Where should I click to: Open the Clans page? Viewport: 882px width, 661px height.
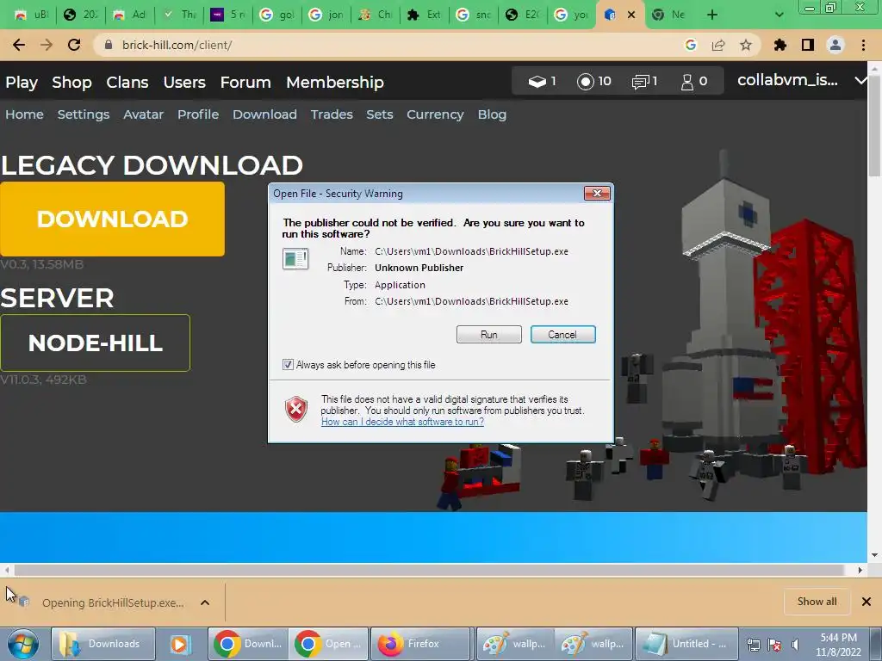(x=127, y=82)
